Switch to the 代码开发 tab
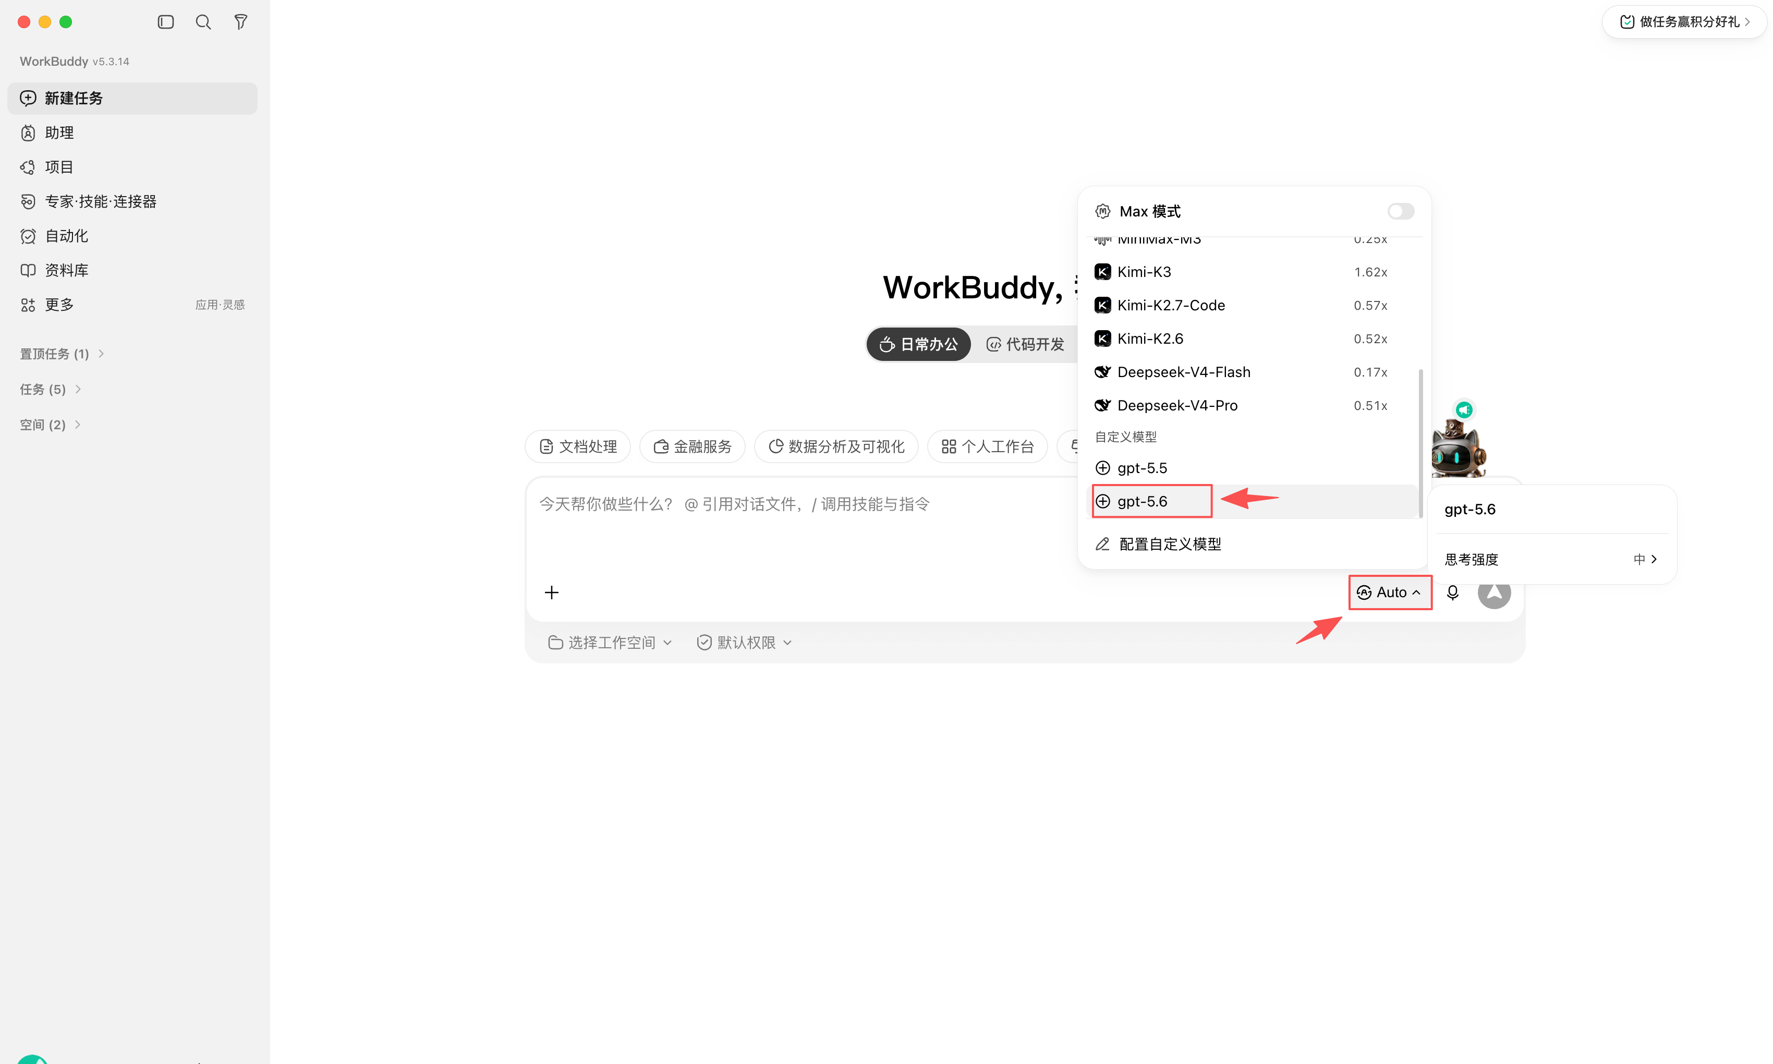 pyautogui.click(x=1026, y=344)
